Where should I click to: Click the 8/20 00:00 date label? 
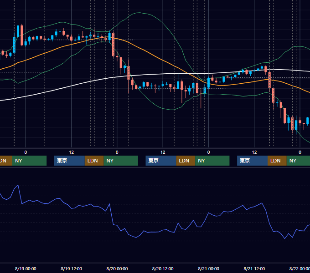click(117, 268)
